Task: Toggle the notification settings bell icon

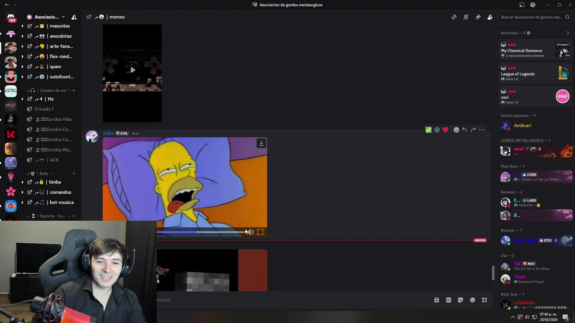Action: [466, 17]
